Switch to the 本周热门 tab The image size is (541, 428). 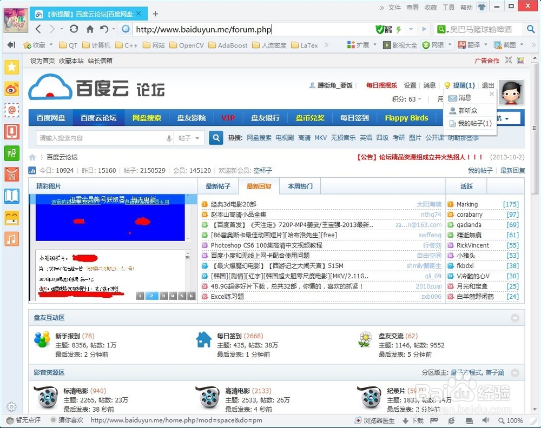pyautogui.click(x=300, y=186)
